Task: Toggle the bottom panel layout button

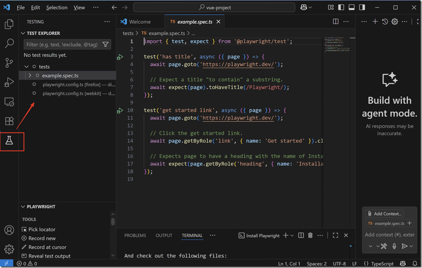Action: click(x=351, y=7)
